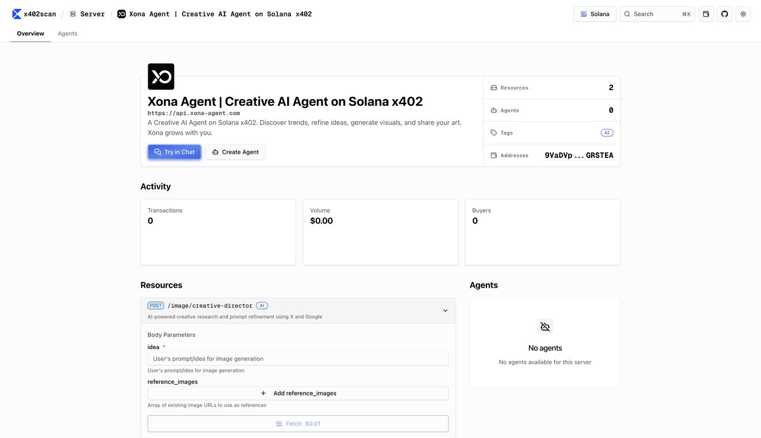Click the Activity section heading

pos(155,187)
